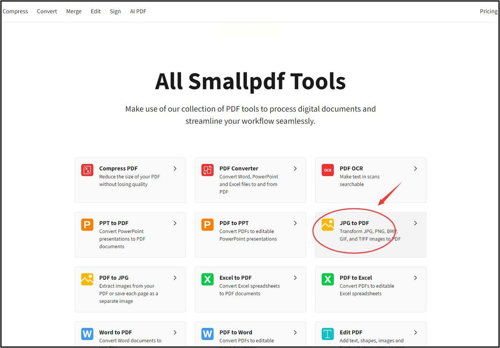Open the Edit menu item
This screenshot has width=500, height=348.
(x=96, y=11)
